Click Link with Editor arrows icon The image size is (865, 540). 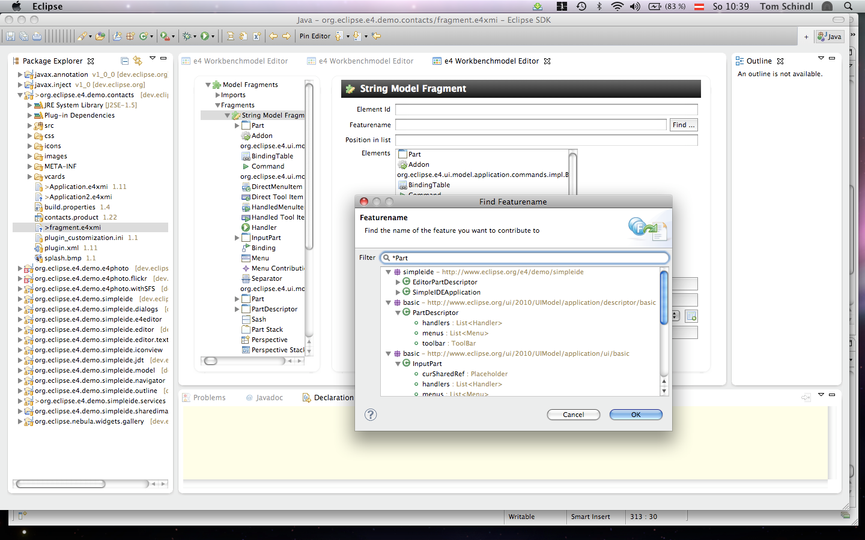[138, 61]
